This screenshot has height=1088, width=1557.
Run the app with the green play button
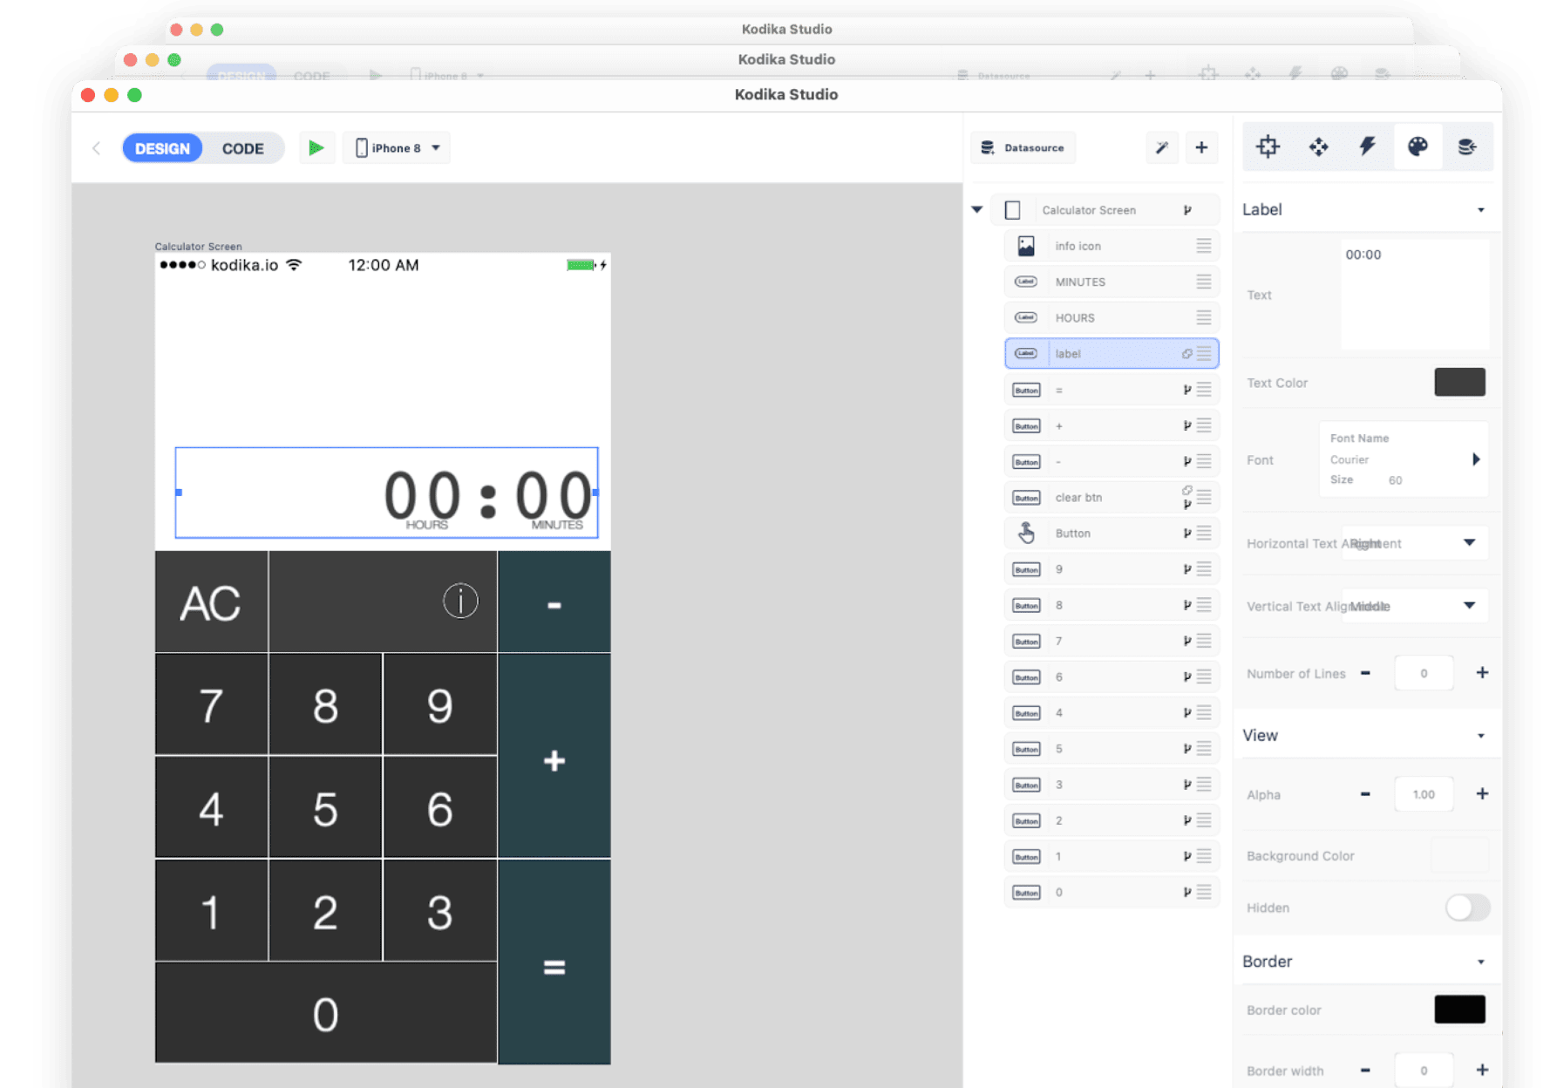pos(316,148)
